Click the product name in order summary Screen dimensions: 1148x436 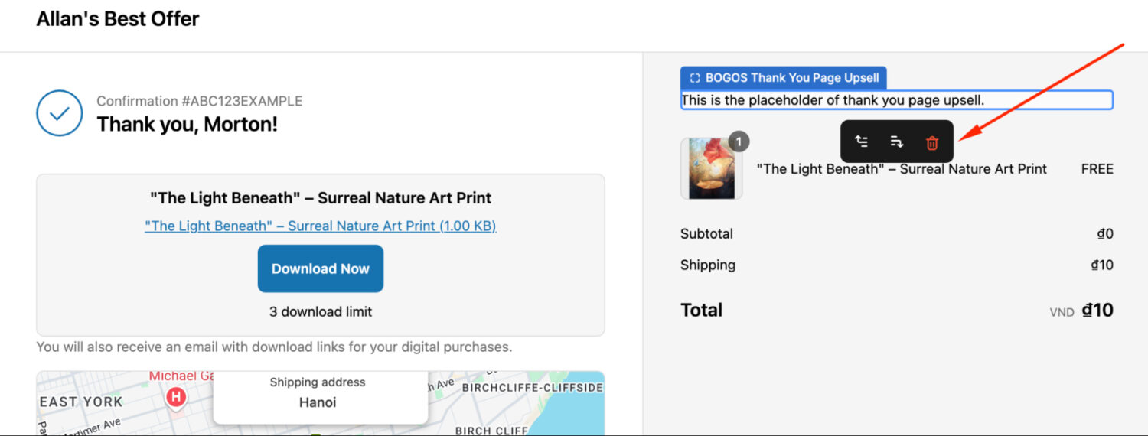pyautogui.click(x=902, y=169)
